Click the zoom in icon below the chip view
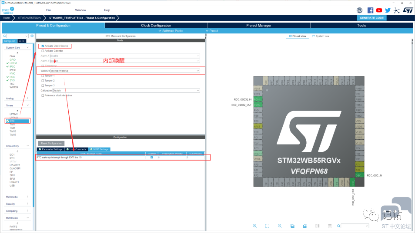415x233 pixels. point(254,226)
